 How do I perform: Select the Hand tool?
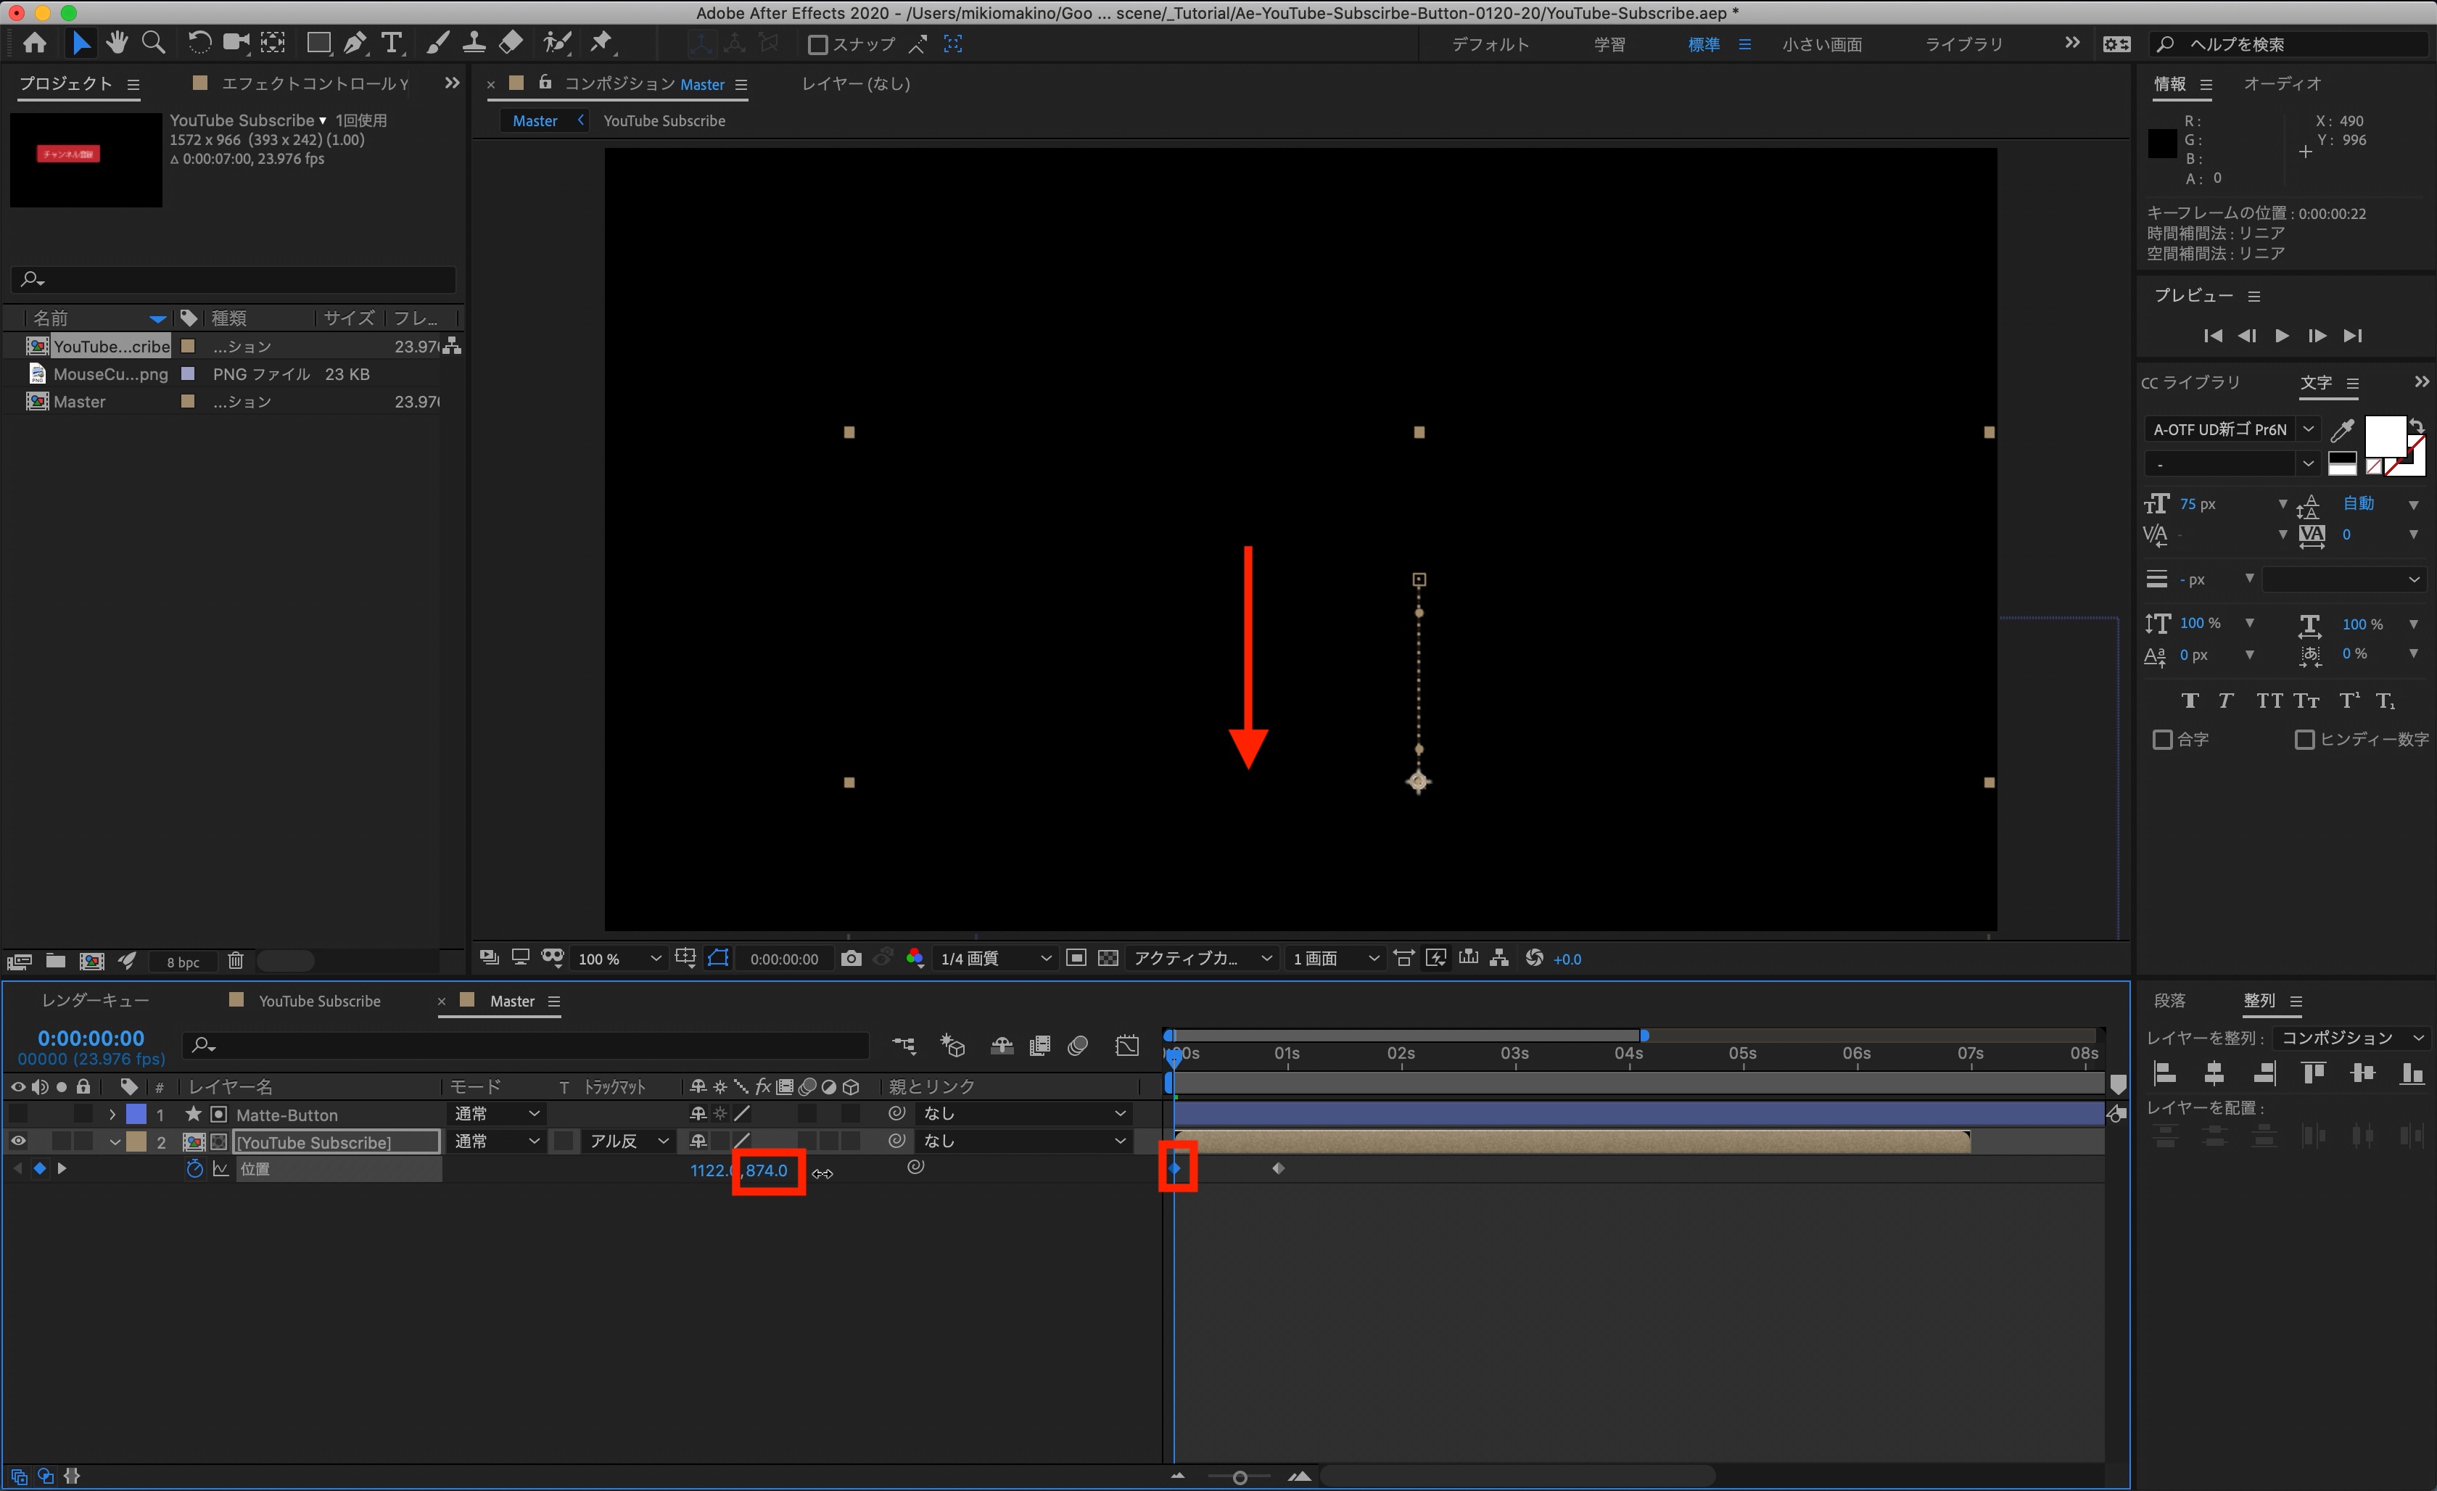pos(117,43)
